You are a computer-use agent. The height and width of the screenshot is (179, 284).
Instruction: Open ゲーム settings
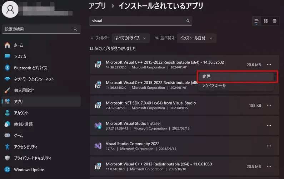(x=41, y=135)
